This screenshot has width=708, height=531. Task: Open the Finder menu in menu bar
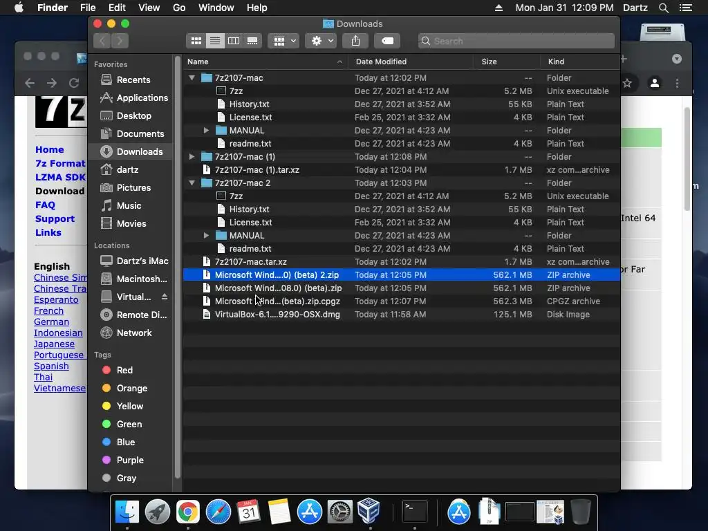53,8
